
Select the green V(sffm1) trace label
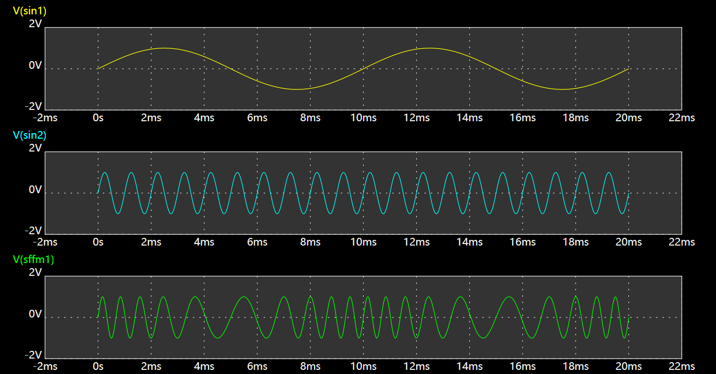[33, 259]
